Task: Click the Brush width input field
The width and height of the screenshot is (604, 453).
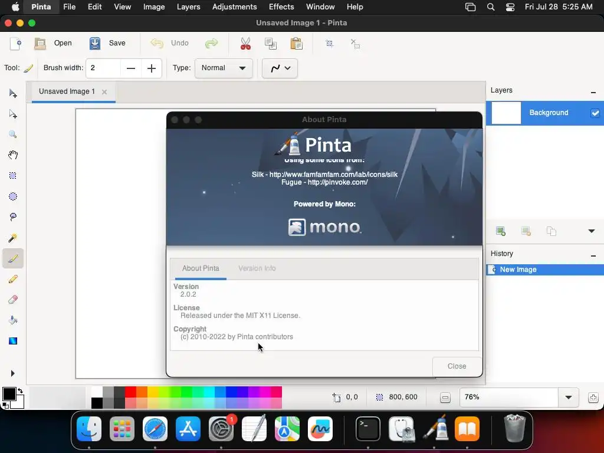Action: click(x=103, y=68)
